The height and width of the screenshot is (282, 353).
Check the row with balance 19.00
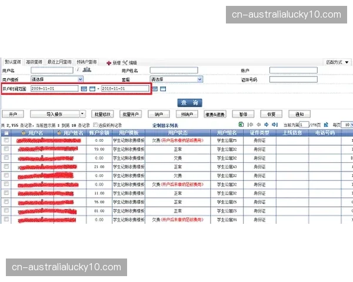click(x=6, y=149)
